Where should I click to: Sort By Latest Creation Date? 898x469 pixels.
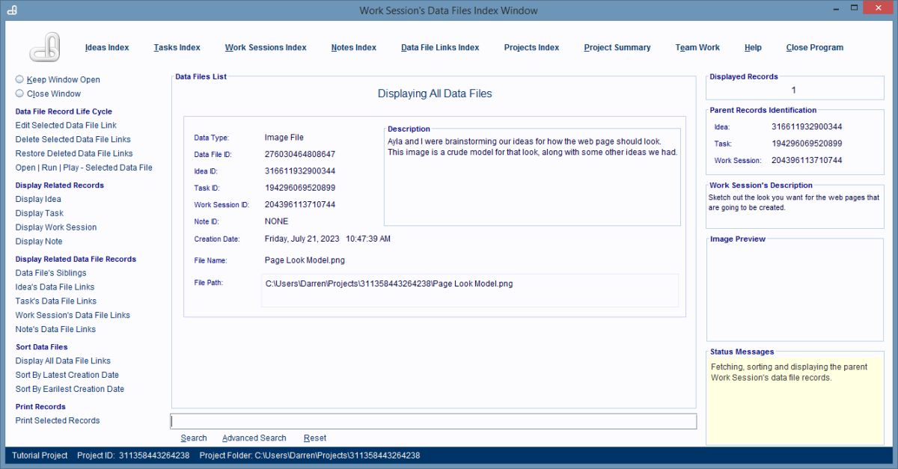pos(67,375)
